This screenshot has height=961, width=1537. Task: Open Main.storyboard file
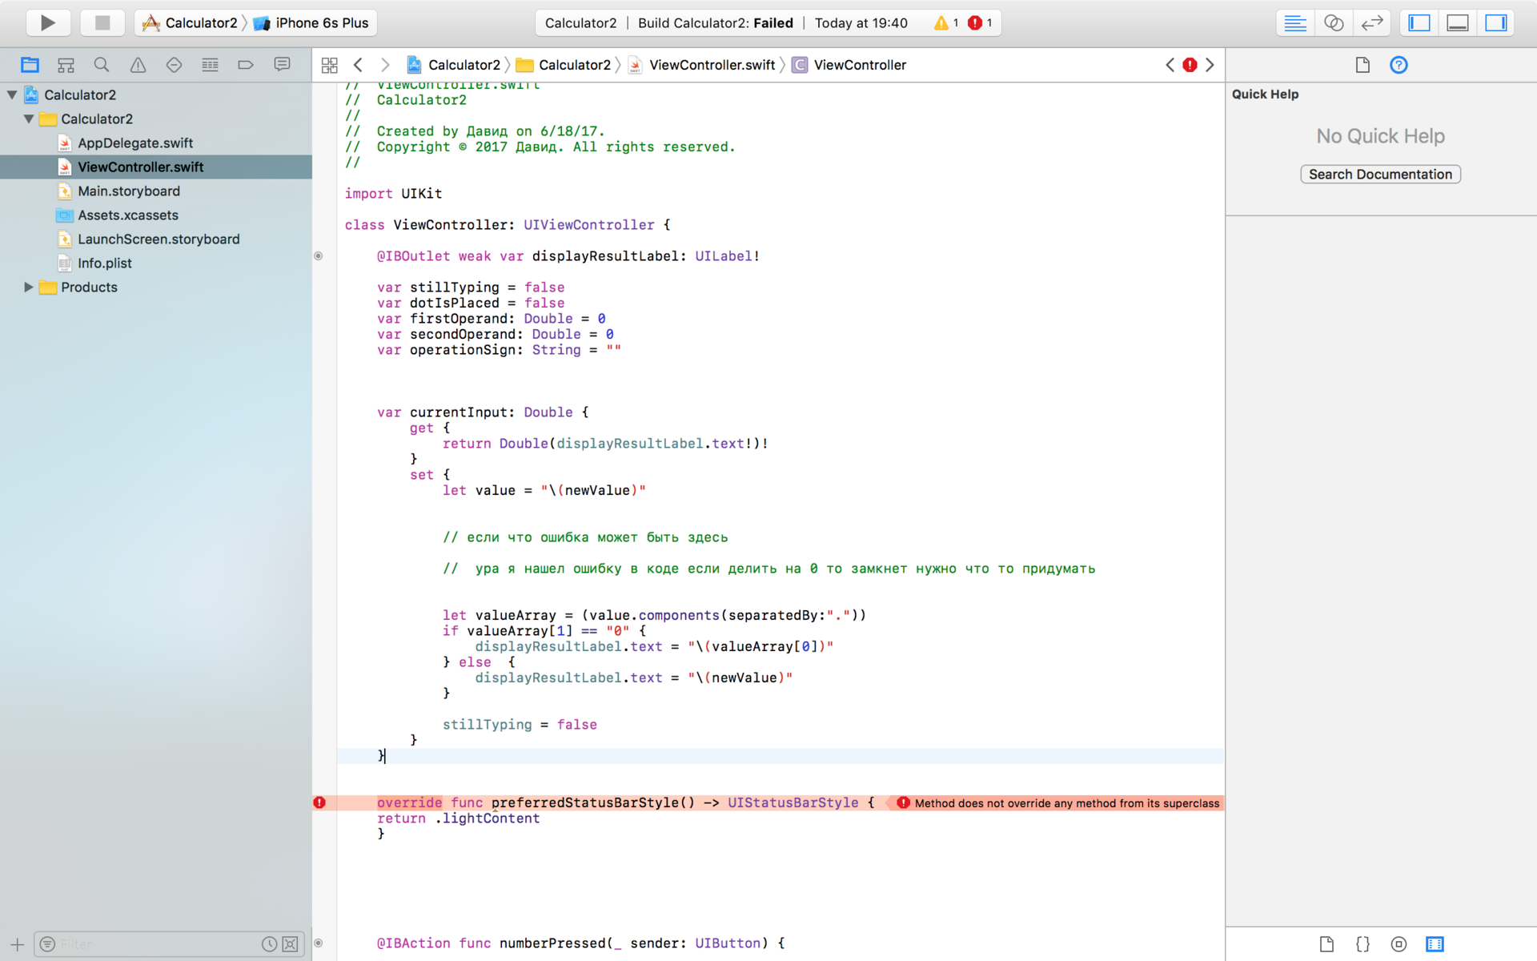(129, 191)
